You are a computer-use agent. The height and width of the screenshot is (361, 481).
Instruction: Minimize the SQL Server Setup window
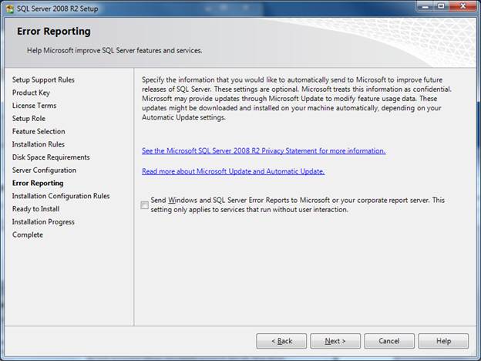click(x=425, y=6)
